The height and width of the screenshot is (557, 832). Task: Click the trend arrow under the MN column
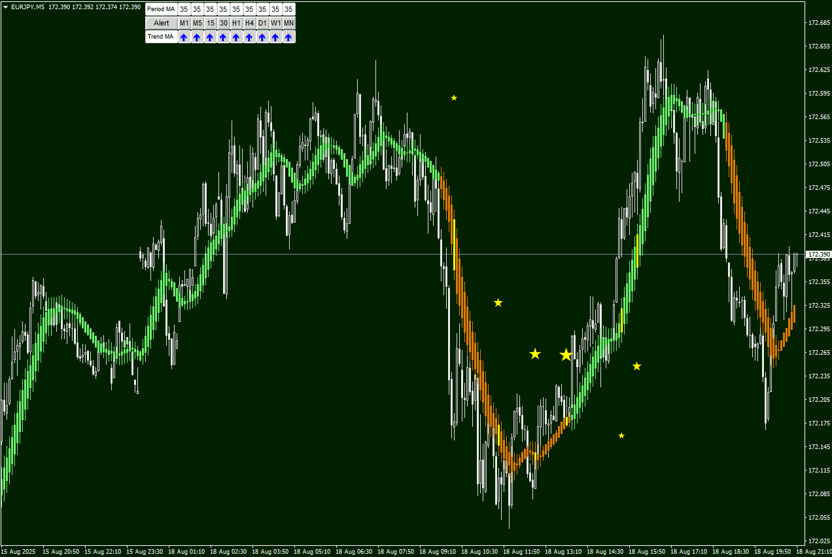coord(288,37)
